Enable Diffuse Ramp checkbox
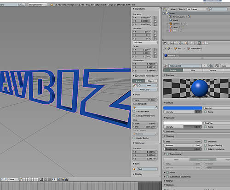This screenshot has width=230, height=190. coord(206,112)
